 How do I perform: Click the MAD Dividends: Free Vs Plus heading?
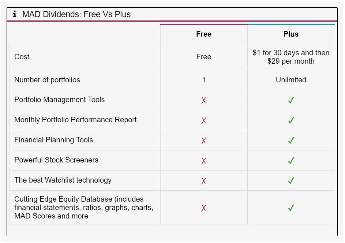(76, 14)
